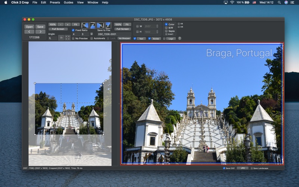Click the Border settings button

click(x=156, y=39)
